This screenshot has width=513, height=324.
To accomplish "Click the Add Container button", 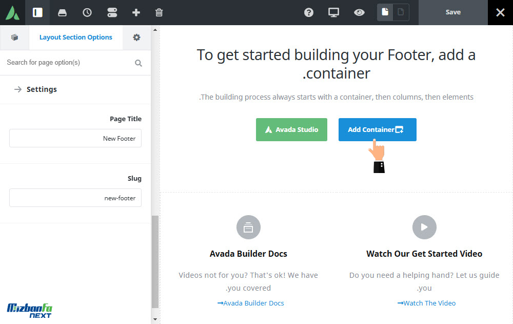I will tap(377, 130).
